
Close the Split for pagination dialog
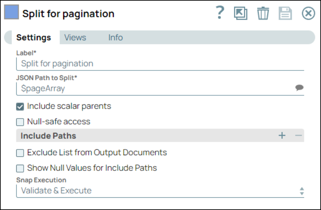click(x=308, y=14)
